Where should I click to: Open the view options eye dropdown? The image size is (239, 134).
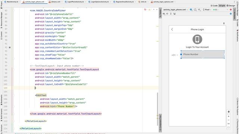point(164,14)
